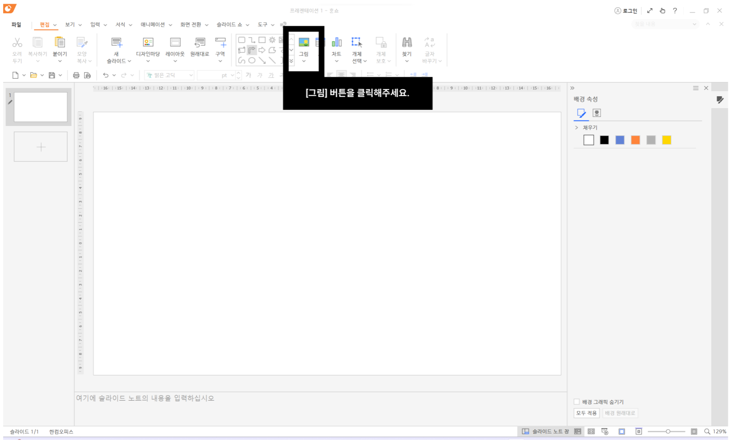Switch to slide sorter view icon
The width and height of the screenshot is (732, 443).
(591, 431)
